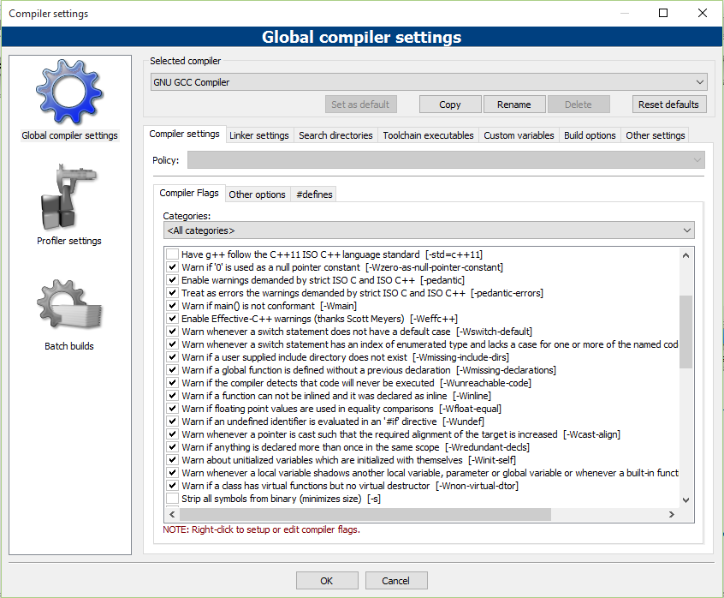The height and width of the screenshot is (598, 724).
Task: Click the Cancel button
Action: tap(395, 581)
